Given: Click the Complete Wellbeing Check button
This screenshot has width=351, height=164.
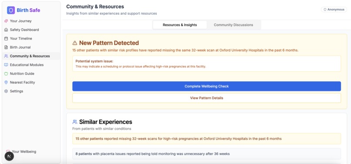Looking at the screenshot, I should tap(206, 86).
